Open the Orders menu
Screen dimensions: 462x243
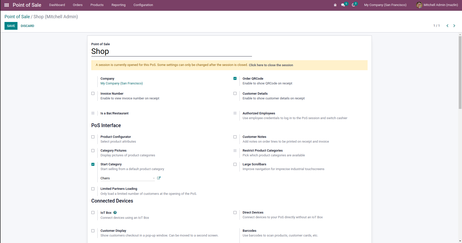tap(78, 5)
